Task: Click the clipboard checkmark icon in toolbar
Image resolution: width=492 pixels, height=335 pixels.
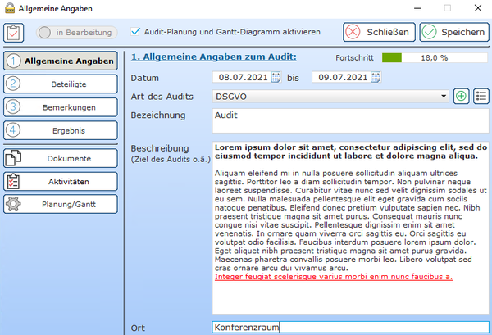Action: coord(13,33)
